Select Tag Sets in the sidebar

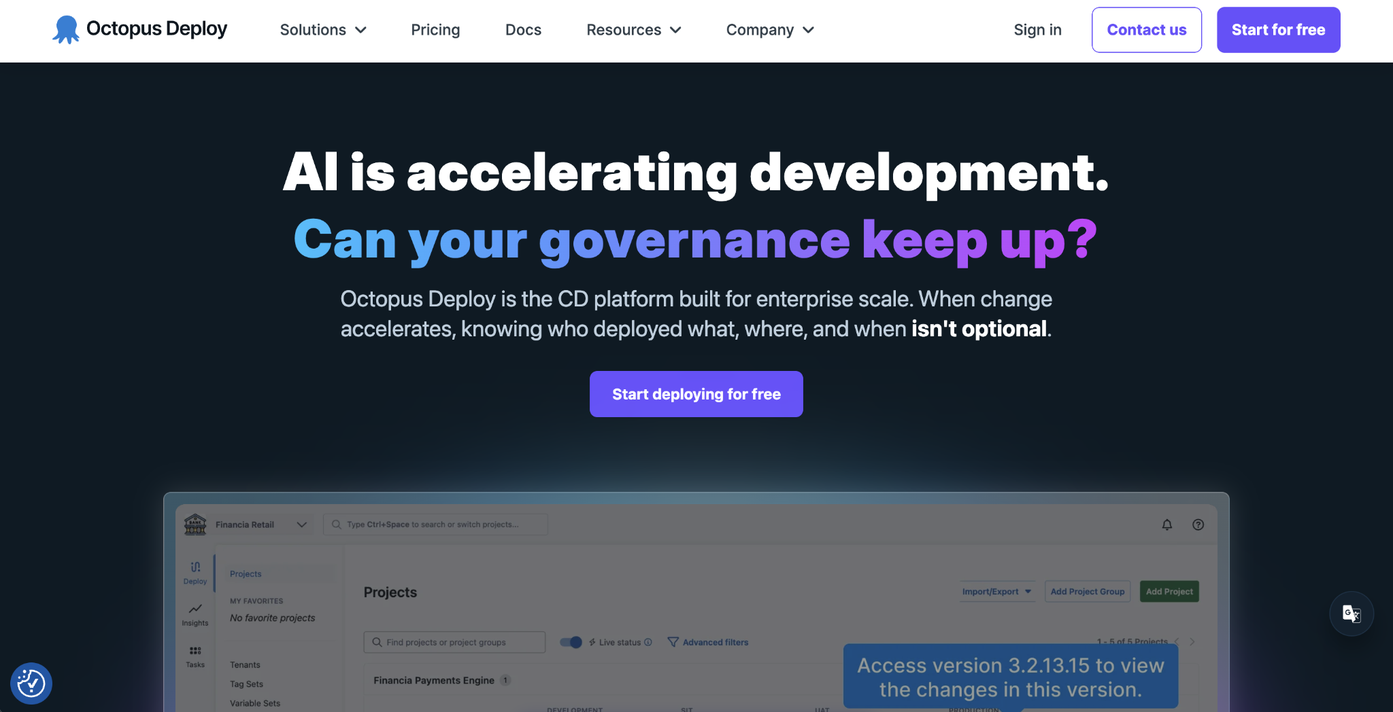pos(246,684)
